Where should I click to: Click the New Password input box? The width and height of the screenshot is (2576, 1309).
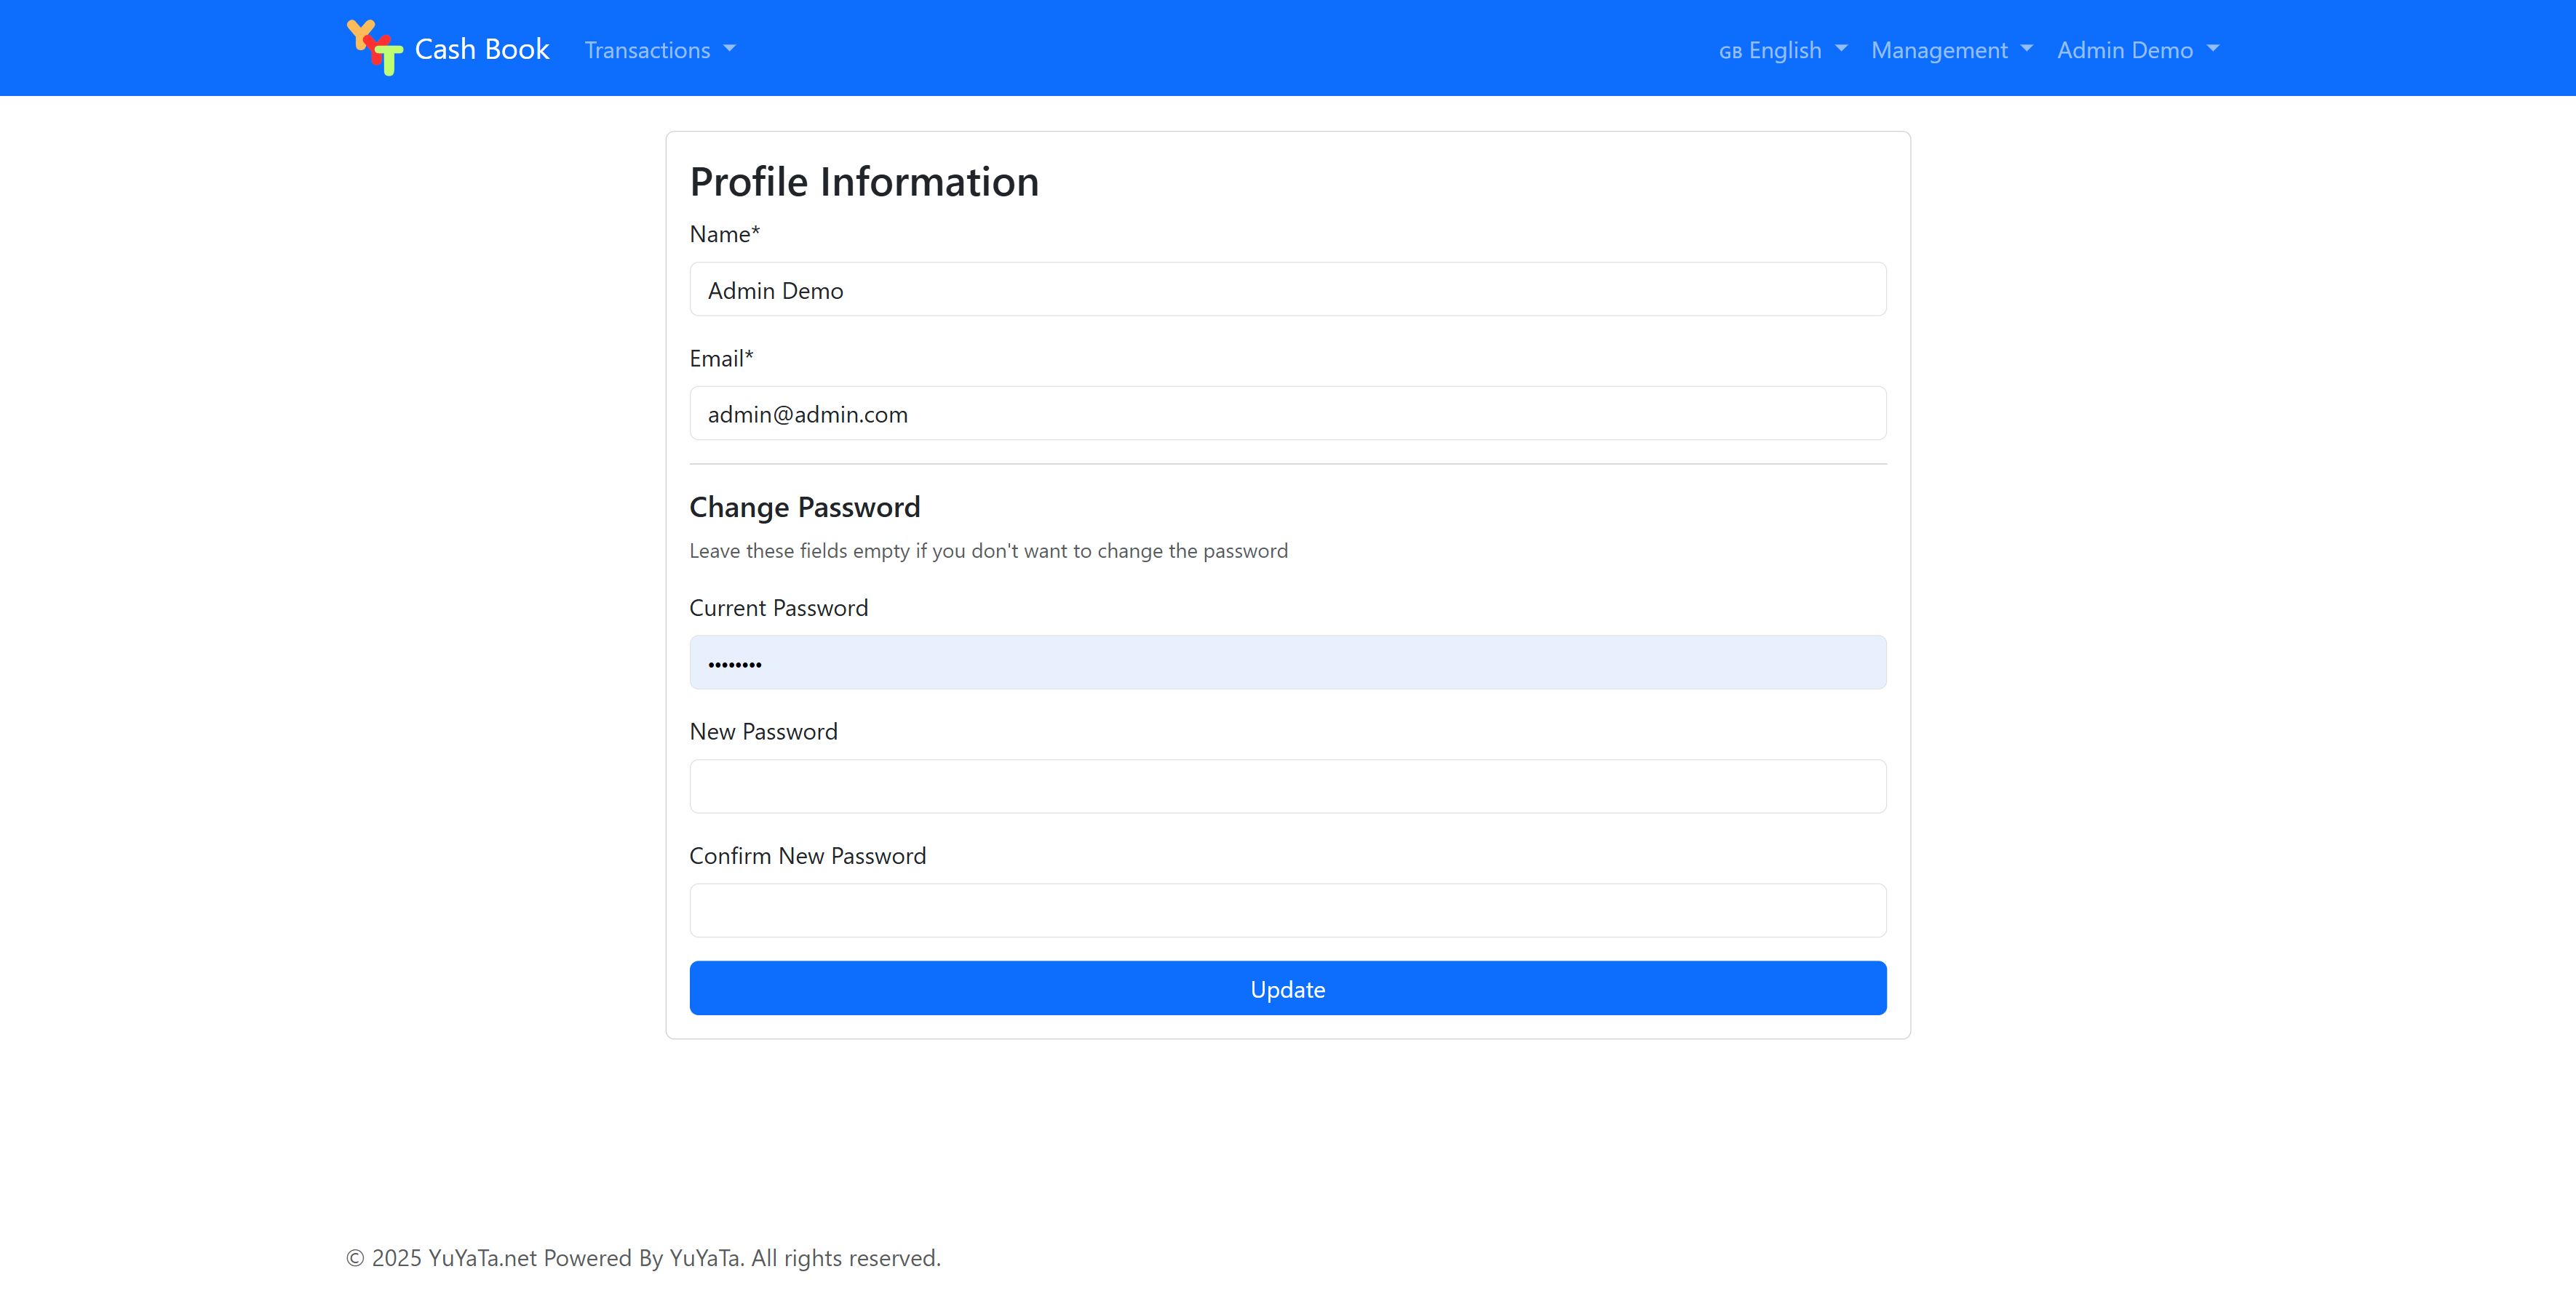coord(1287,786)
